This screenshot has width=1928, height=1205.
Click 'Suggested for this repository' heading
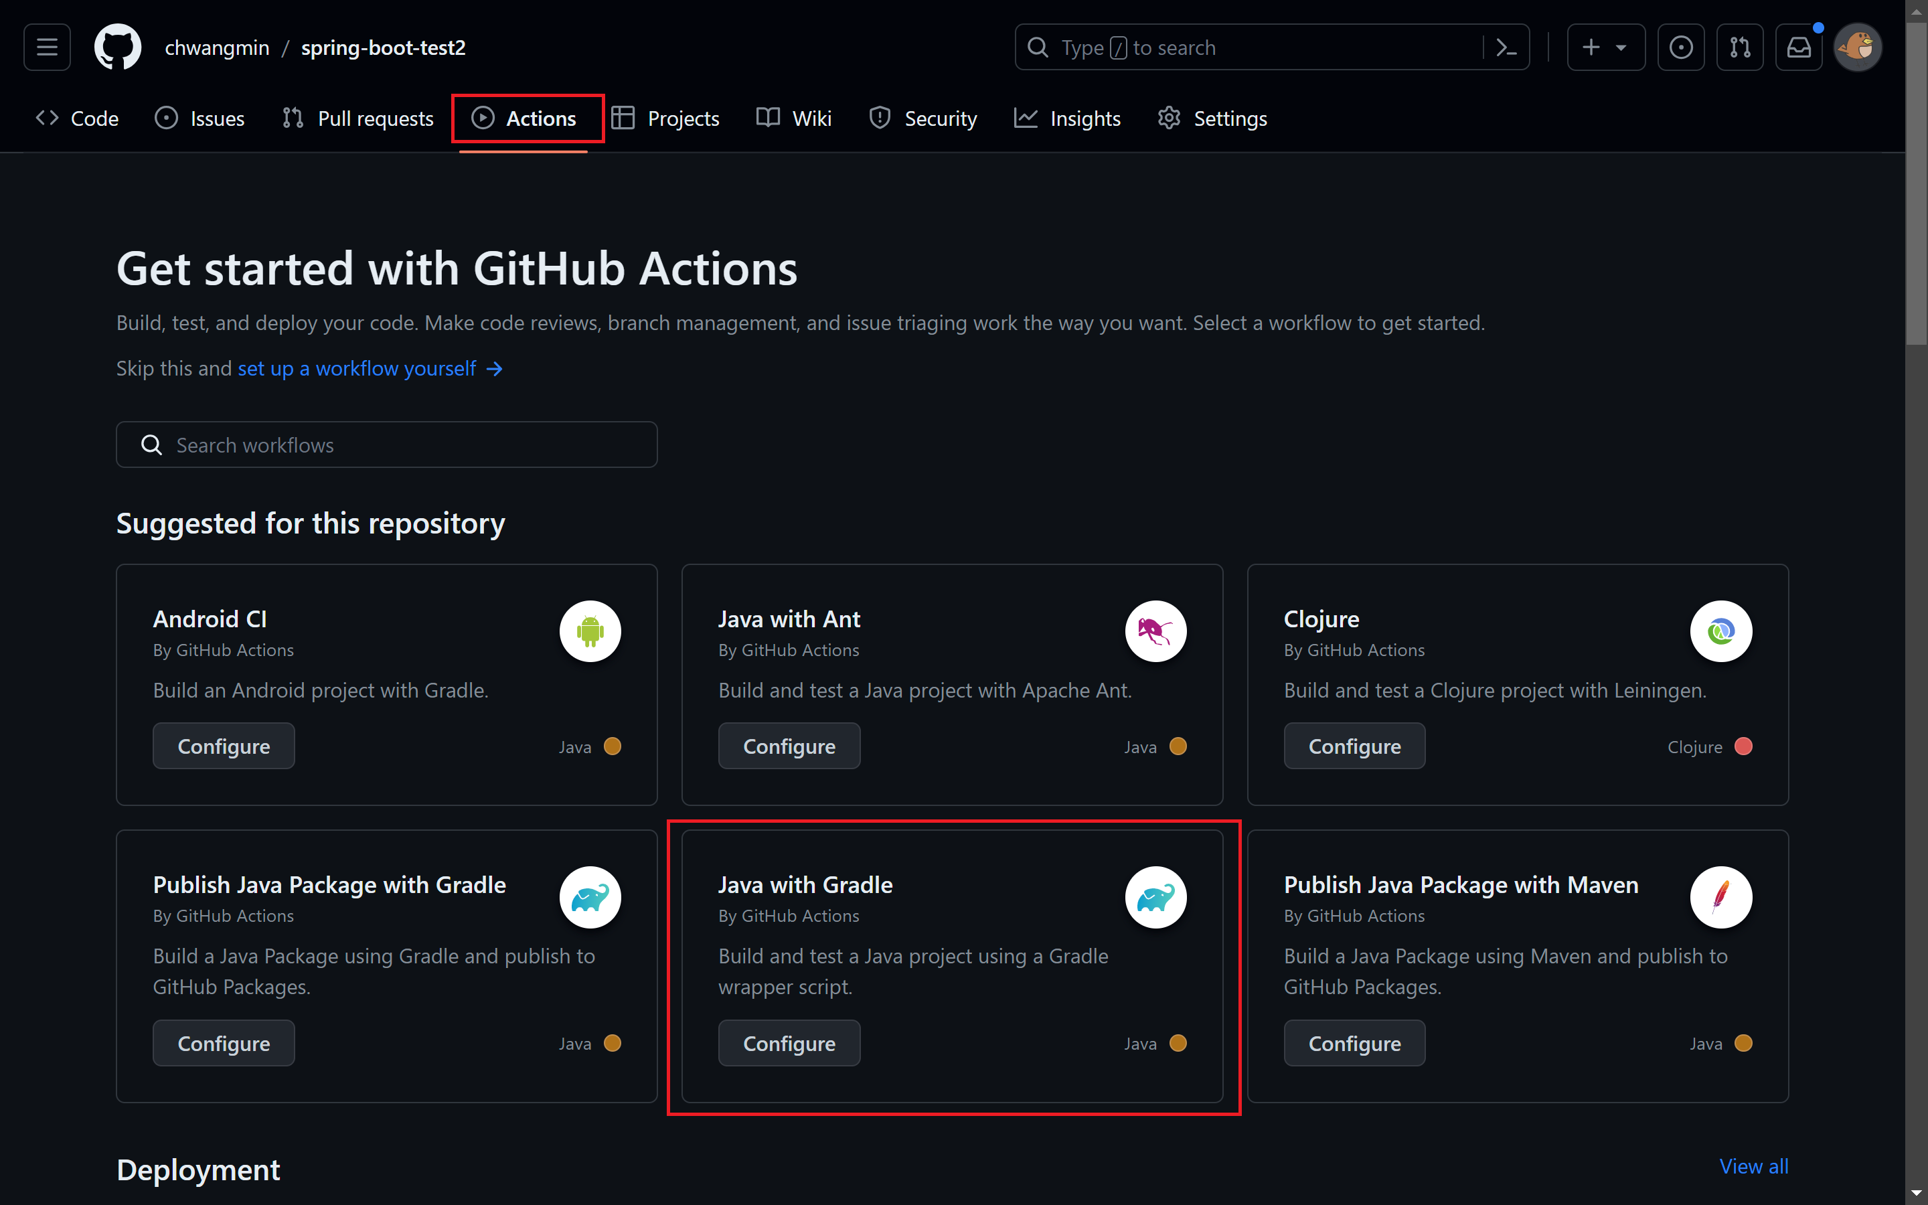pyautogui.click(x=311, y=524)
